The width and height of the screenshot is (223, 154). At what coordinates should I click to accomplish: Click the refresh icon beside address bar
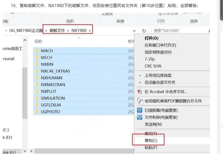(144, 31)
